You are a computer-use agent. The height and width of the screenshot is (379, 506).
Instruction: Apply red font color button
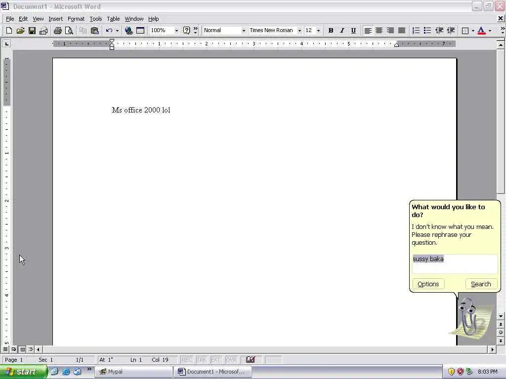pos(481,31)
